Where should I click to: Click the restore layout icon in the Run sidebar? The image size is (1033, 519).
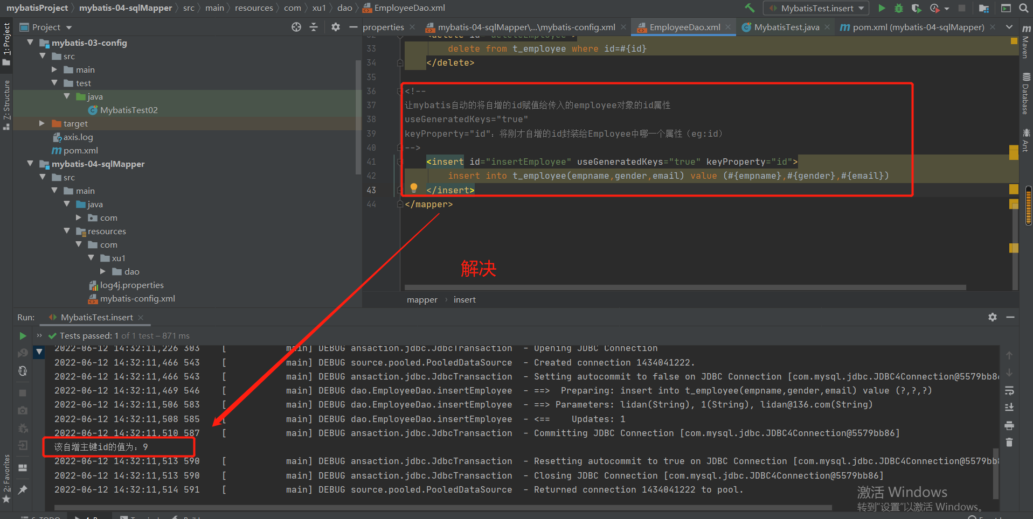click(x=23, y=467)
